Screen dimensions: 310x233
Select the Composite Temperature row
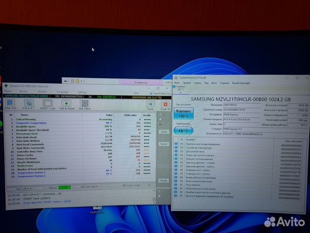80,123
